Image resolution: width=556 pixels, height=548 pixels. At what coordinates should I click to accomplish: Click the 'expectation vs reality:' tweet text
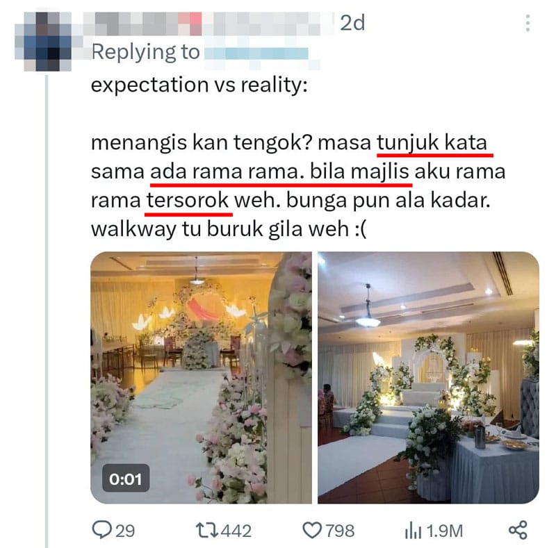click(199, 85)
